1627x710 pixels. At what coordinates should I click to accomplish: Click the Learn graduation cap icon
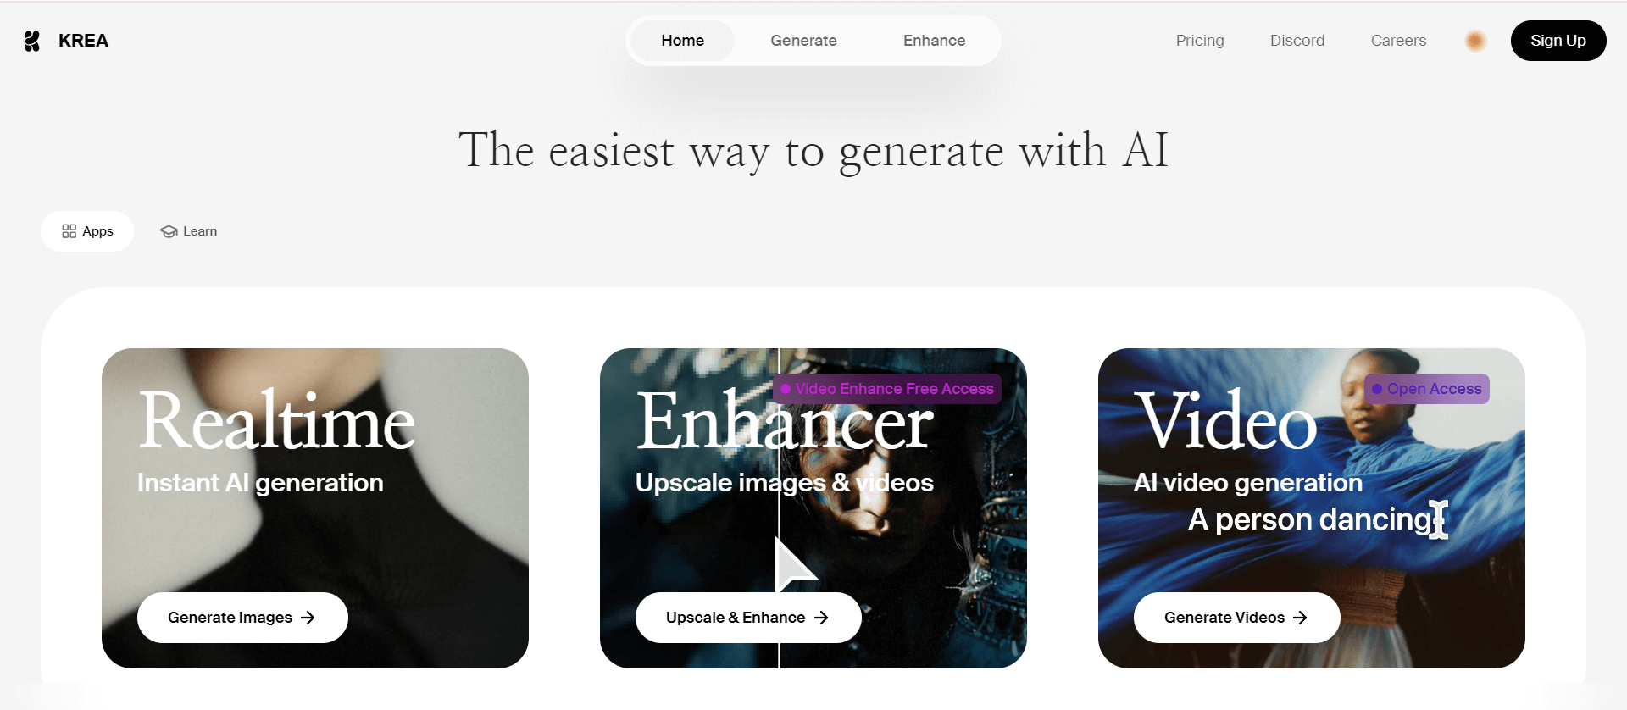coord(169,231)
